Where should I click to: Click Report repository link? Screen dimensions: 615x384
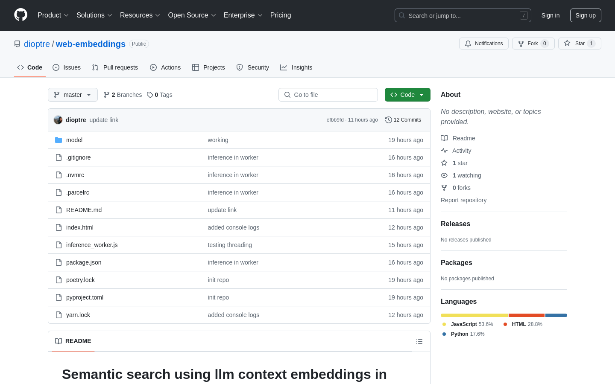(463, 200)
